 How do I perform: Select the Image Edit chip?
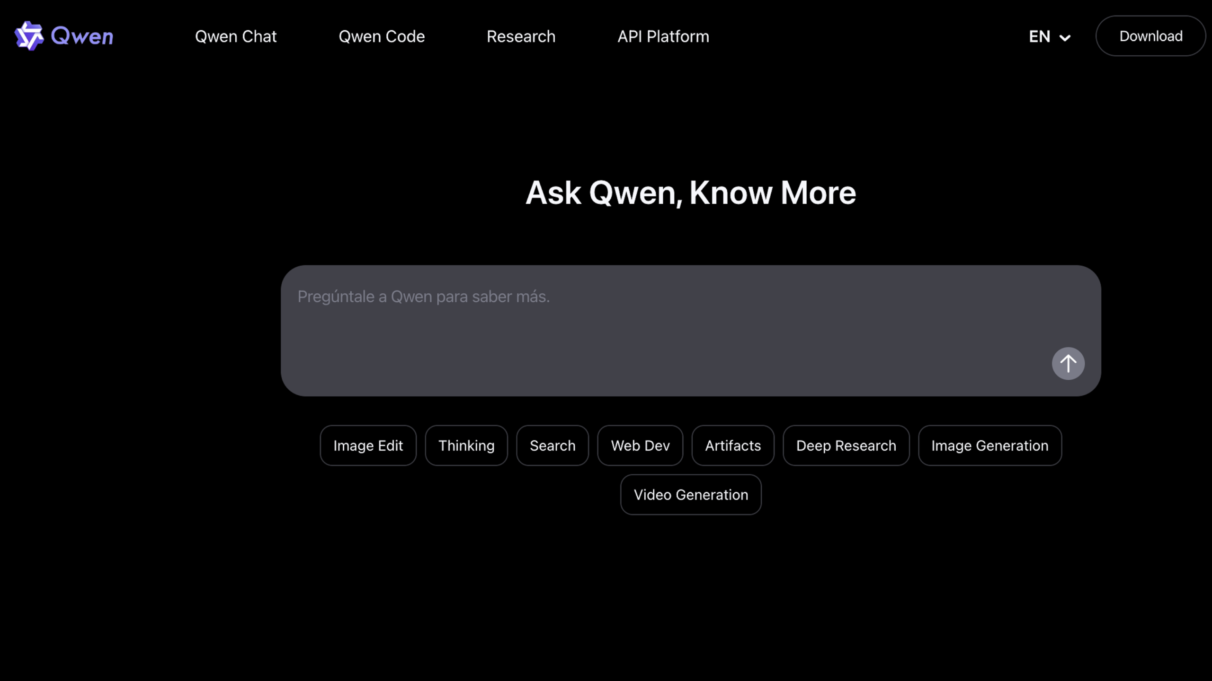[x=368, y=445]
